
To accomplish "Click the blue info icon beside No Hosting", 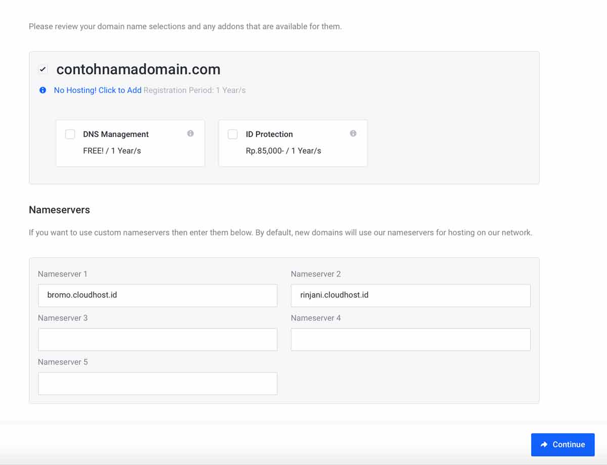I will 43,90.
